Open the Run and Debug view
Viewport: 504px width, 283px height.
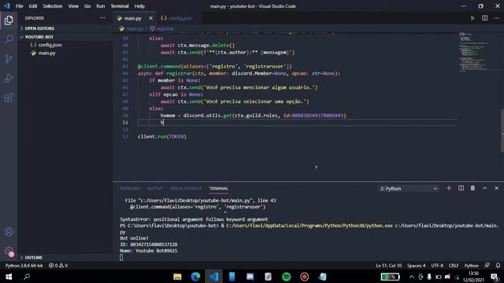pos(9,78)
